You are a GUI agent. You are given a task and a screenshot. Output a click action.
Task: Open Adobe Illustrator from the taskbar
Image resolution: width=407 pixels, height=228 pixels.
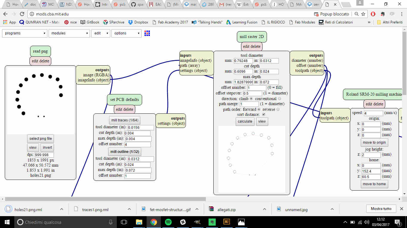pos(226,222)
